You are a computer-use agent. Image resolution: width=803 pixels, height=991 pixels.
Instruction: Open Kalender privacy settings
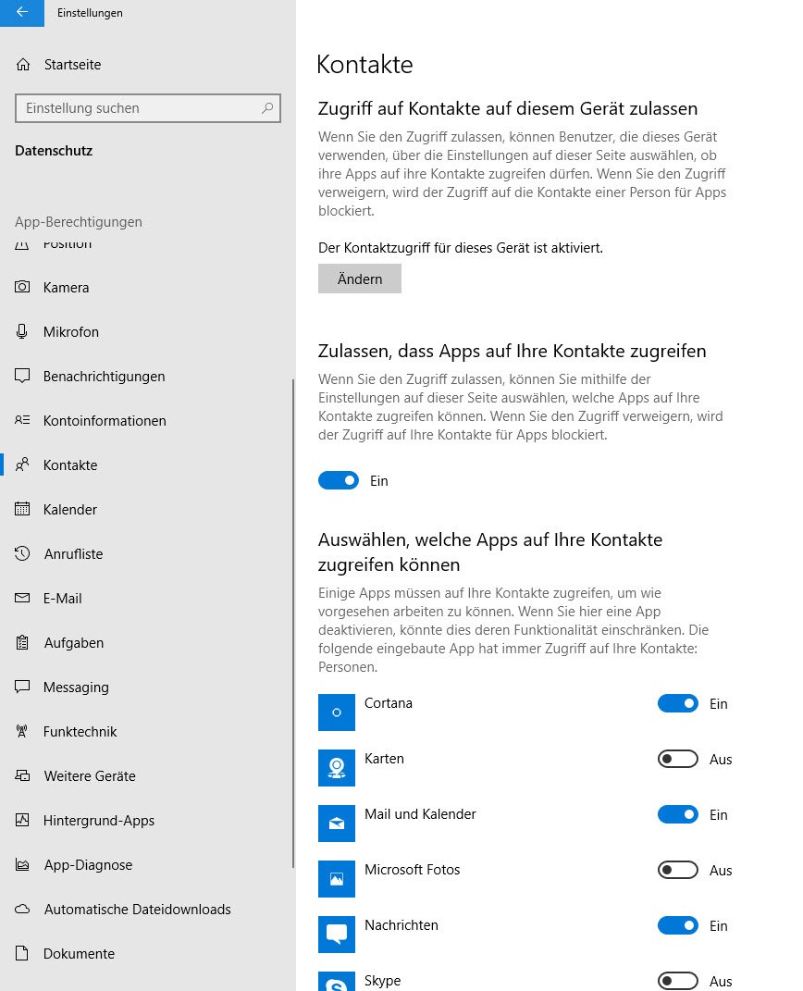coord(70,510)
